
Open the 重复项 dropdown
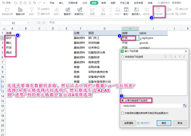(68, 11)
